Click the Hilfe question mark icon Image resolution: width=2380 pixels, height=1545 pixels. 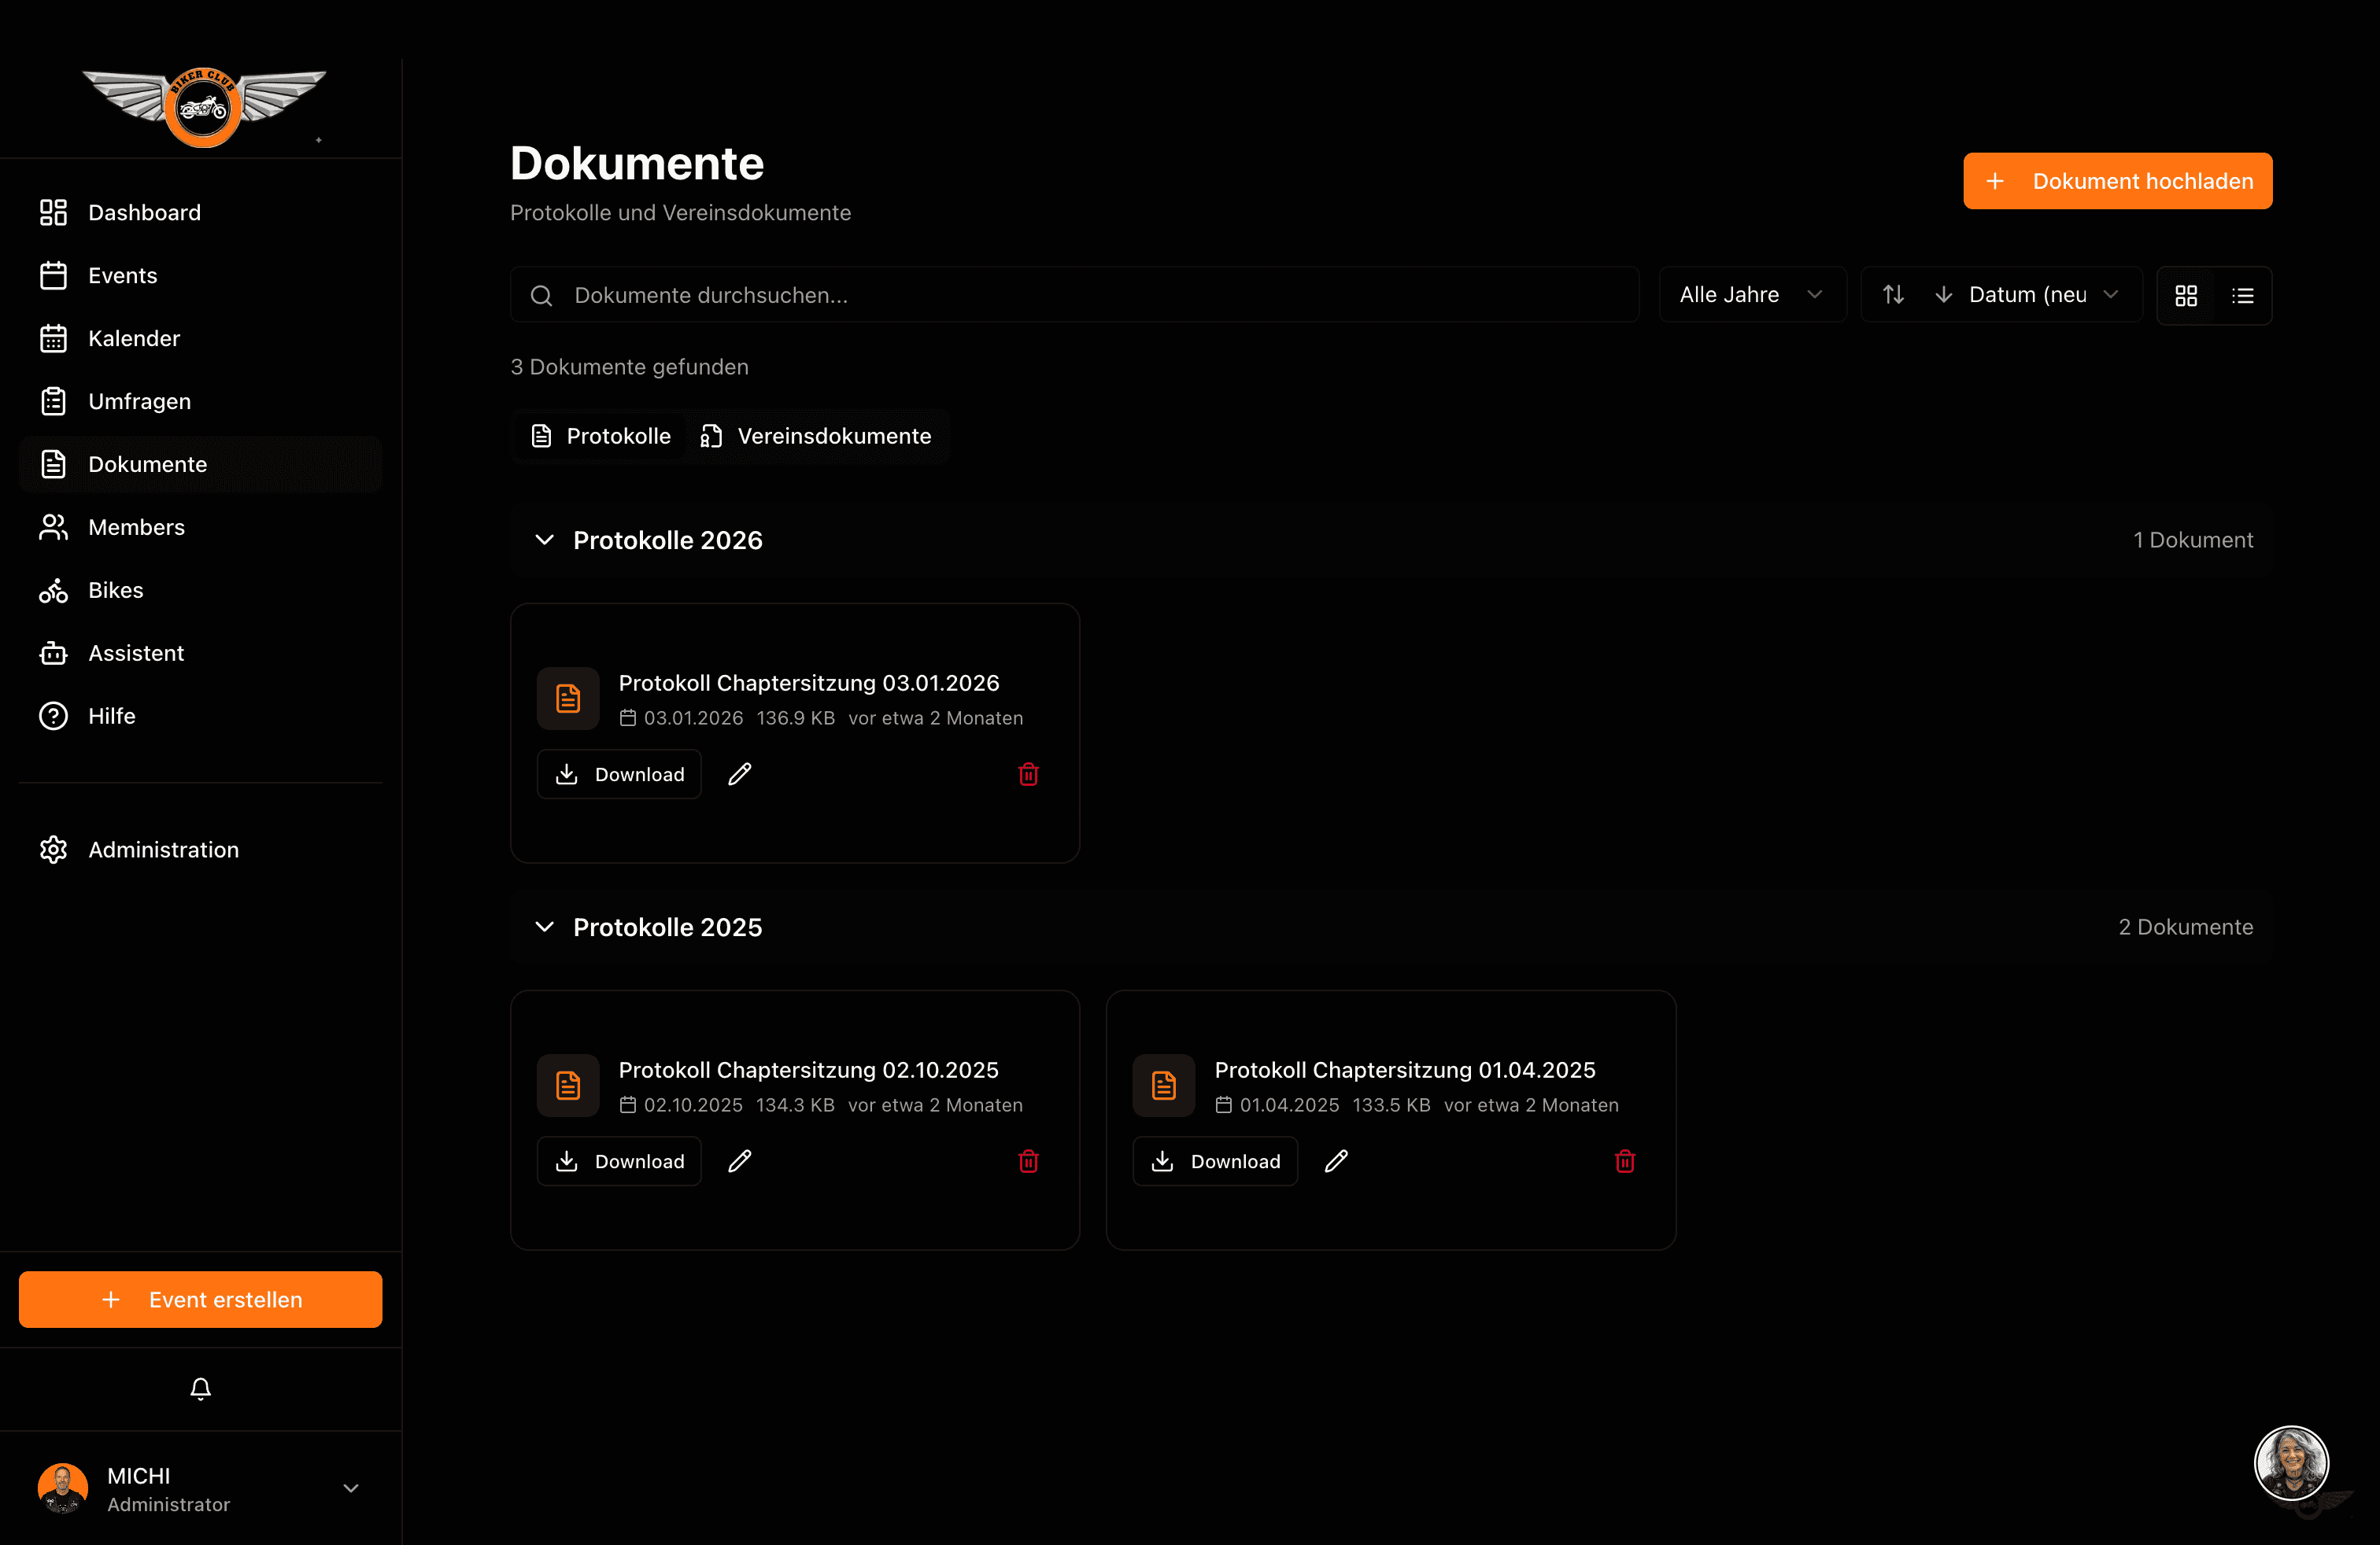(x=54, y=714)
